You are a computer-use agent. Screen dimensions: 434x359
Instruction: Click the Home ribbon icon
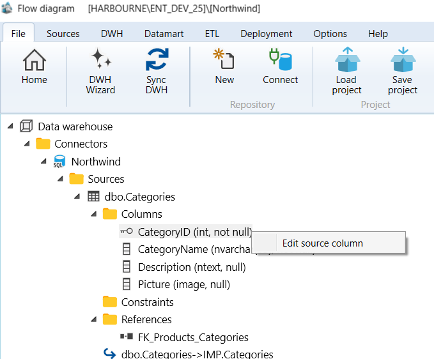35,60
